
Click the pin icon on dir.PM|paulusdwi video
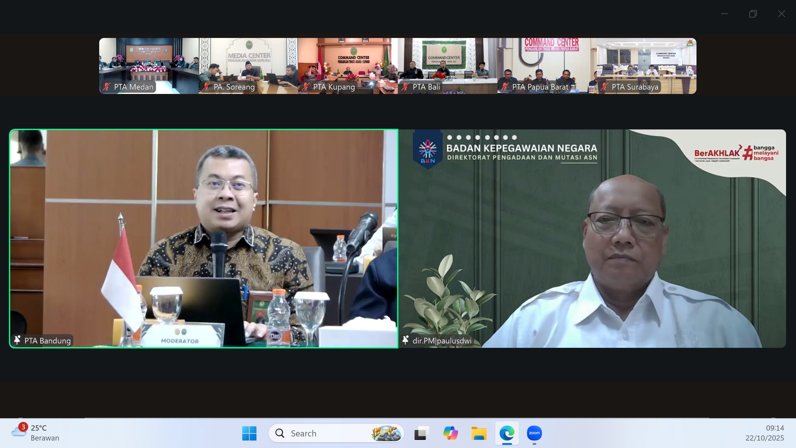[405, 340]
